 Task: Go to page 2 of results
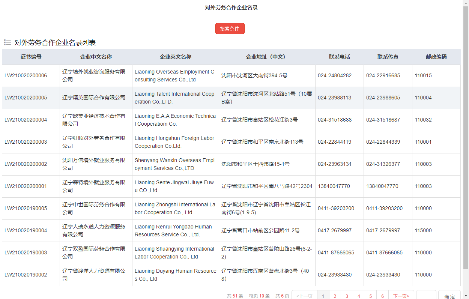(x=335, y=296)
